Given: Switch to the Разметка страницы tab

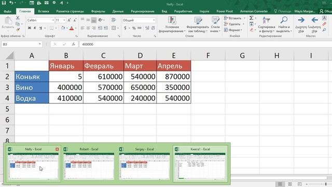Looking at the screenshot, I should 70,11.
